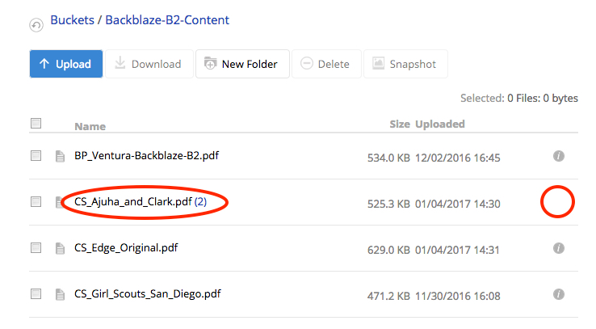Tick the CS_Edge_Original.pdf checkbox
Image resolution: width=596 pixels, height=329 pixels.
(36, 248)
